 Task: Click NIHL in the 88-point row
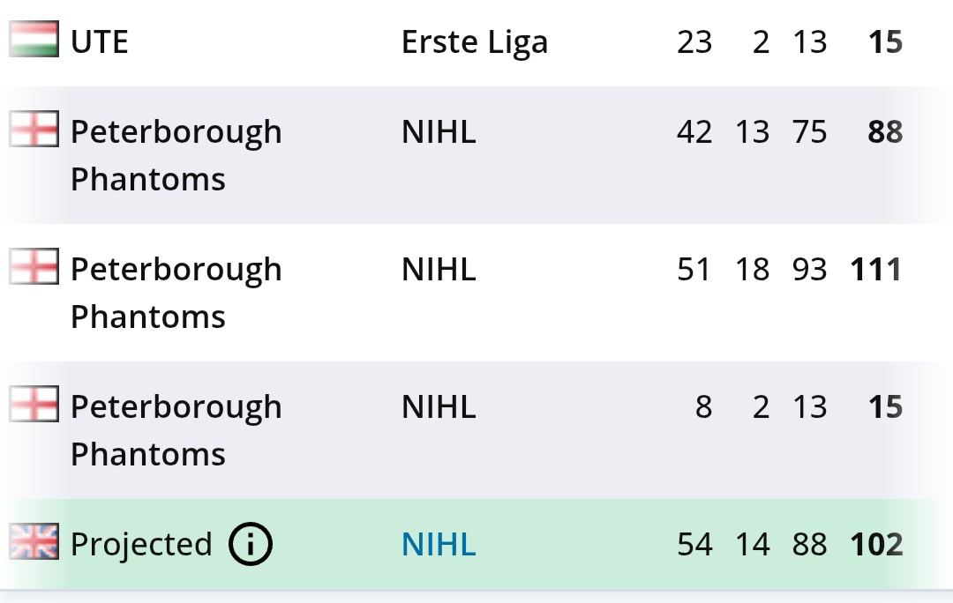[439, 131]
